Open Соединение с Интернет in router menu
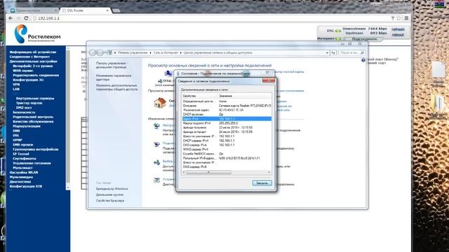This screenshot has width=449, height=252. pyautogui.click(x=29, y=57)
